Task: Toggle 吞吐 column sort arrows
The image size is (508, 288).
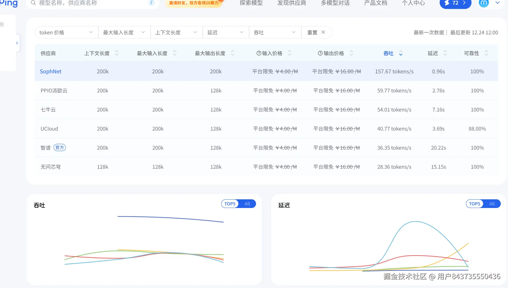Action: click(x=401, y=53)
